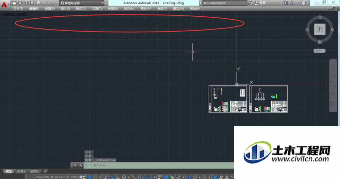Toggle lineweight display in the status bar
This screenshot has height=179, width=340.
159,177
